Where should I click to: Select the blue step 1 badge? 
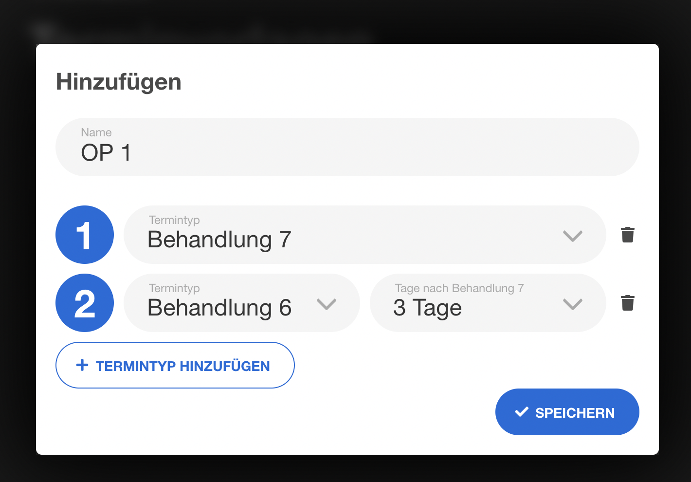(85, 235)
